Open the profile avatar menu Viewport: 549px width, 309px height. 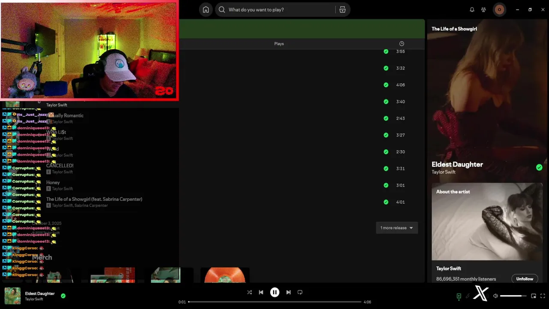pyautogui.click(x=499, y=9)
